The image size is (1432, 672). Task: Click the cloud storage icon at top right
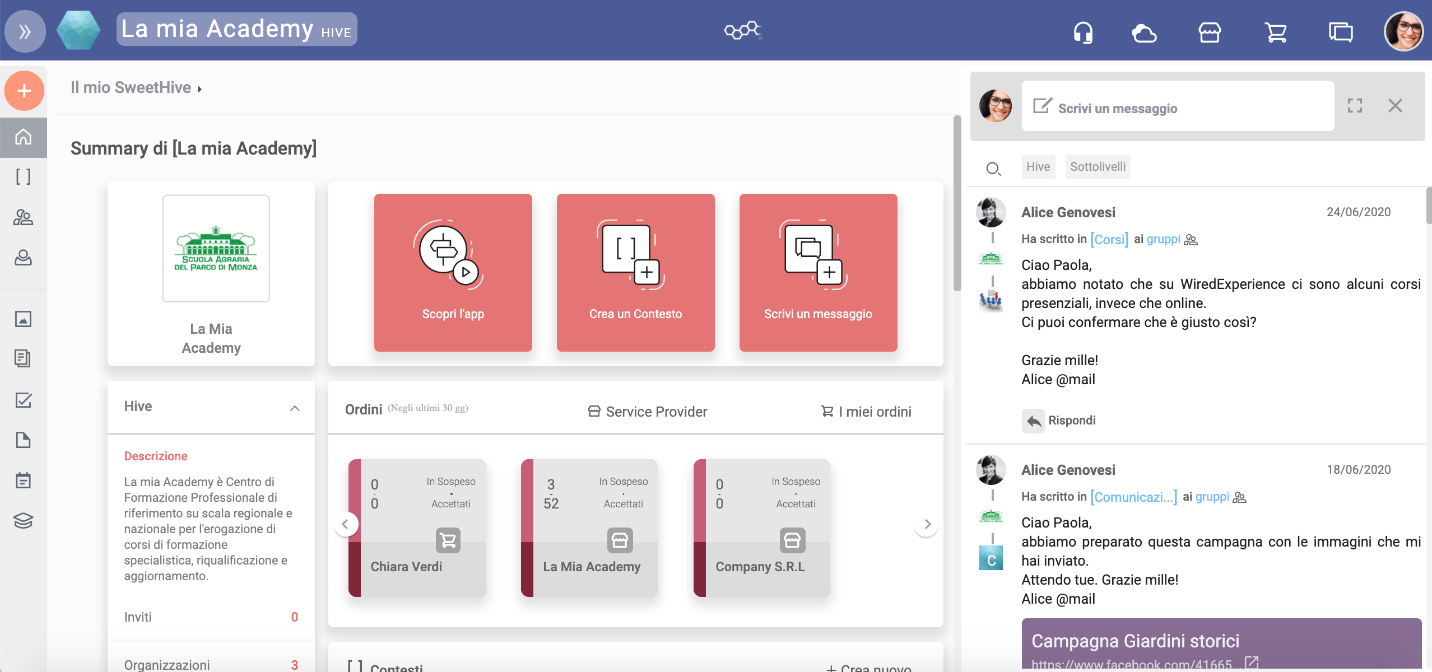1145,31
